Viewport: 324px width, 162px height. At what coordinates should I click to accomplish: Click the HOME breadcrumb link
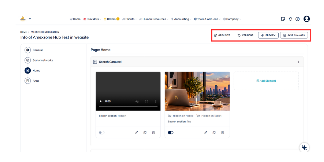coord(23,32)
